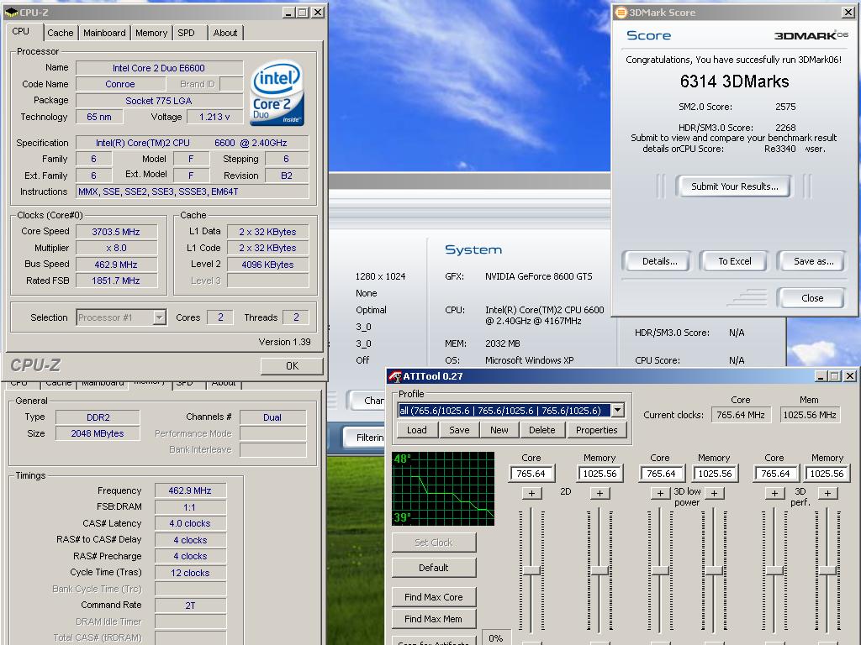
Task: Click the Rated FSB value 1851.7 MHz
Action: click(116, 281)
